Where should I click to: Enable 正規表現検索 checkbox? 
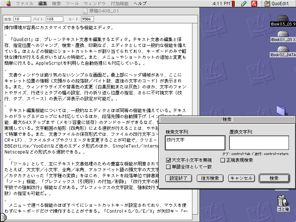click(223, 161)
